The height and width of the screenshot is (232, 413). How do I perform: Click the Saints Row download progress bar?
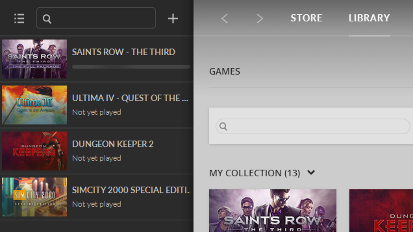tap(131, 67)
